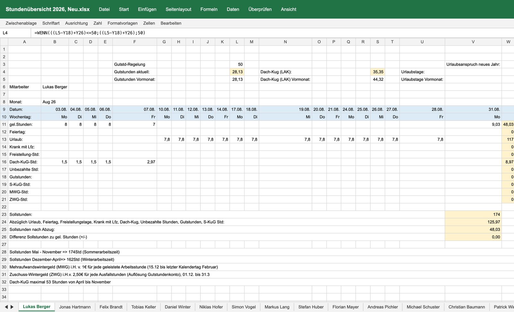Select row header 23
This screenshot has width=514, height=312.
(4, 214)
